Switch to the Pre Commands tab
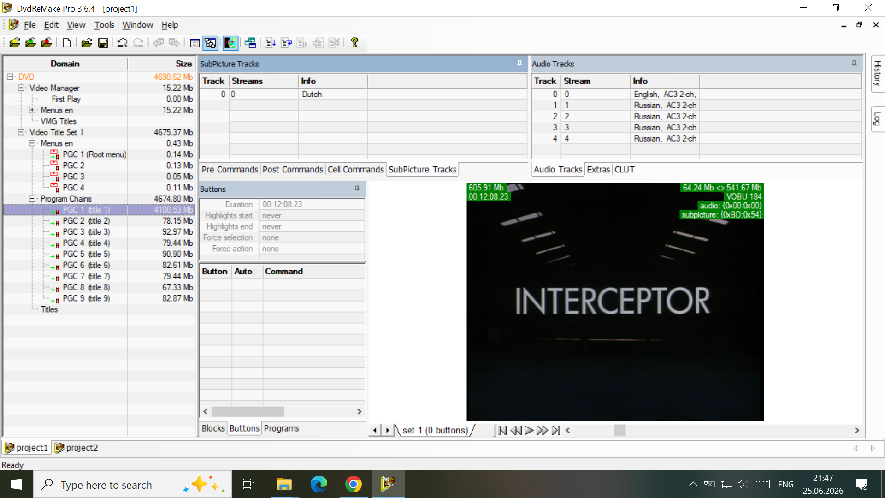Image resolution: width=885 pixels, height=498 pixels. tap(230, 170)
